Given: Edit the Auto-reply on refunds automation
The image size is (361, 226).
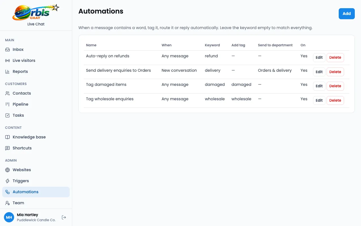Looking at the screenshot, I should 319,57.
